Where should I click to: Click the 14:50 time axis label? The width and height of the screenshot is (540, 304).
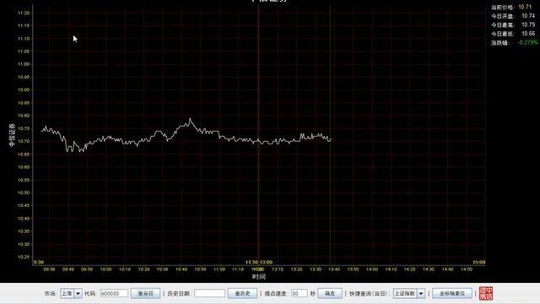point(467,269)
